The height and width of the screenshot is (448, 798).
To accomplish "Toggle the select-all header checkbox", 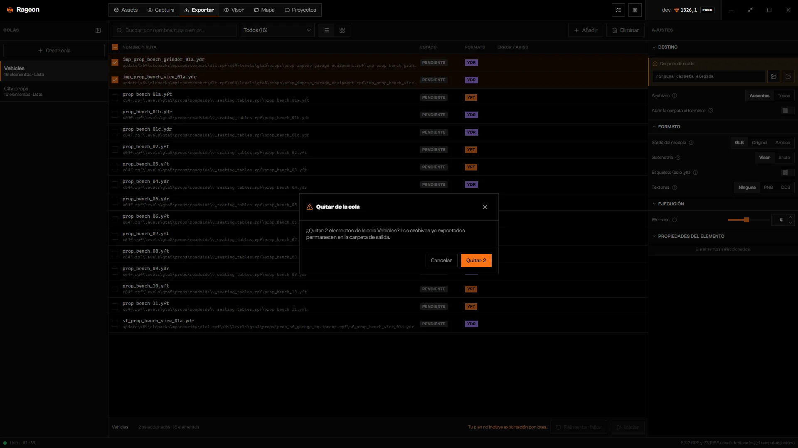I will coord(115,47).
